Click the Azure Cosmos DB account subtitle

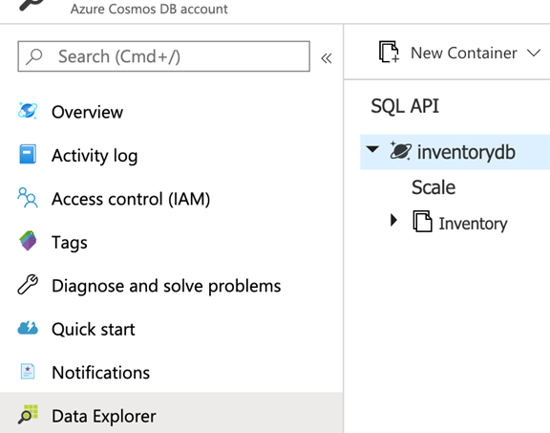click(149, 9)
